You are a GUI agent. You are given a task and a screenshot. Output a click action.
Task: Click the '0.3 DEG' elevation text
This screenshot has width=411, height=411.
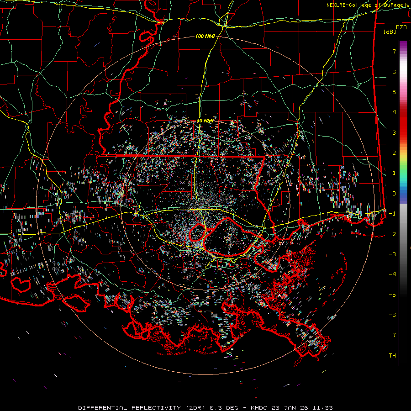[224, 408]
